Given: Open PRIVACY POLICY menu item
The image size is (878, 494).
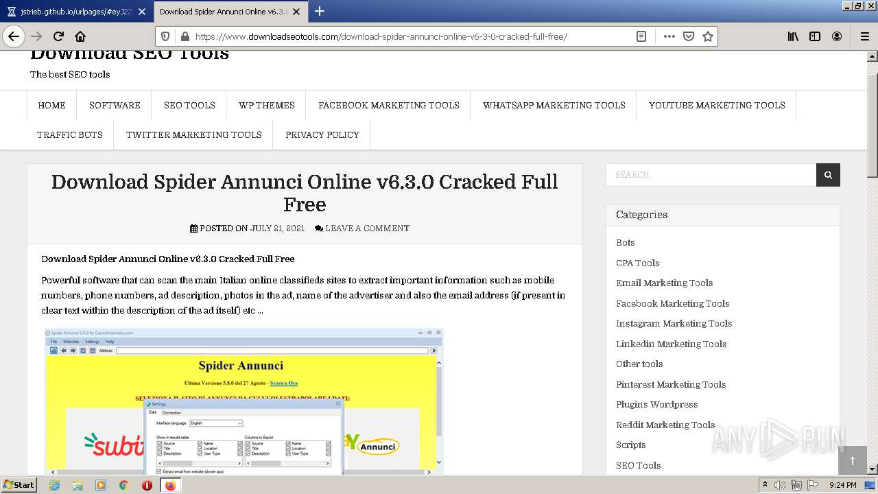Looking at the screenshot, I should [322, 134].
